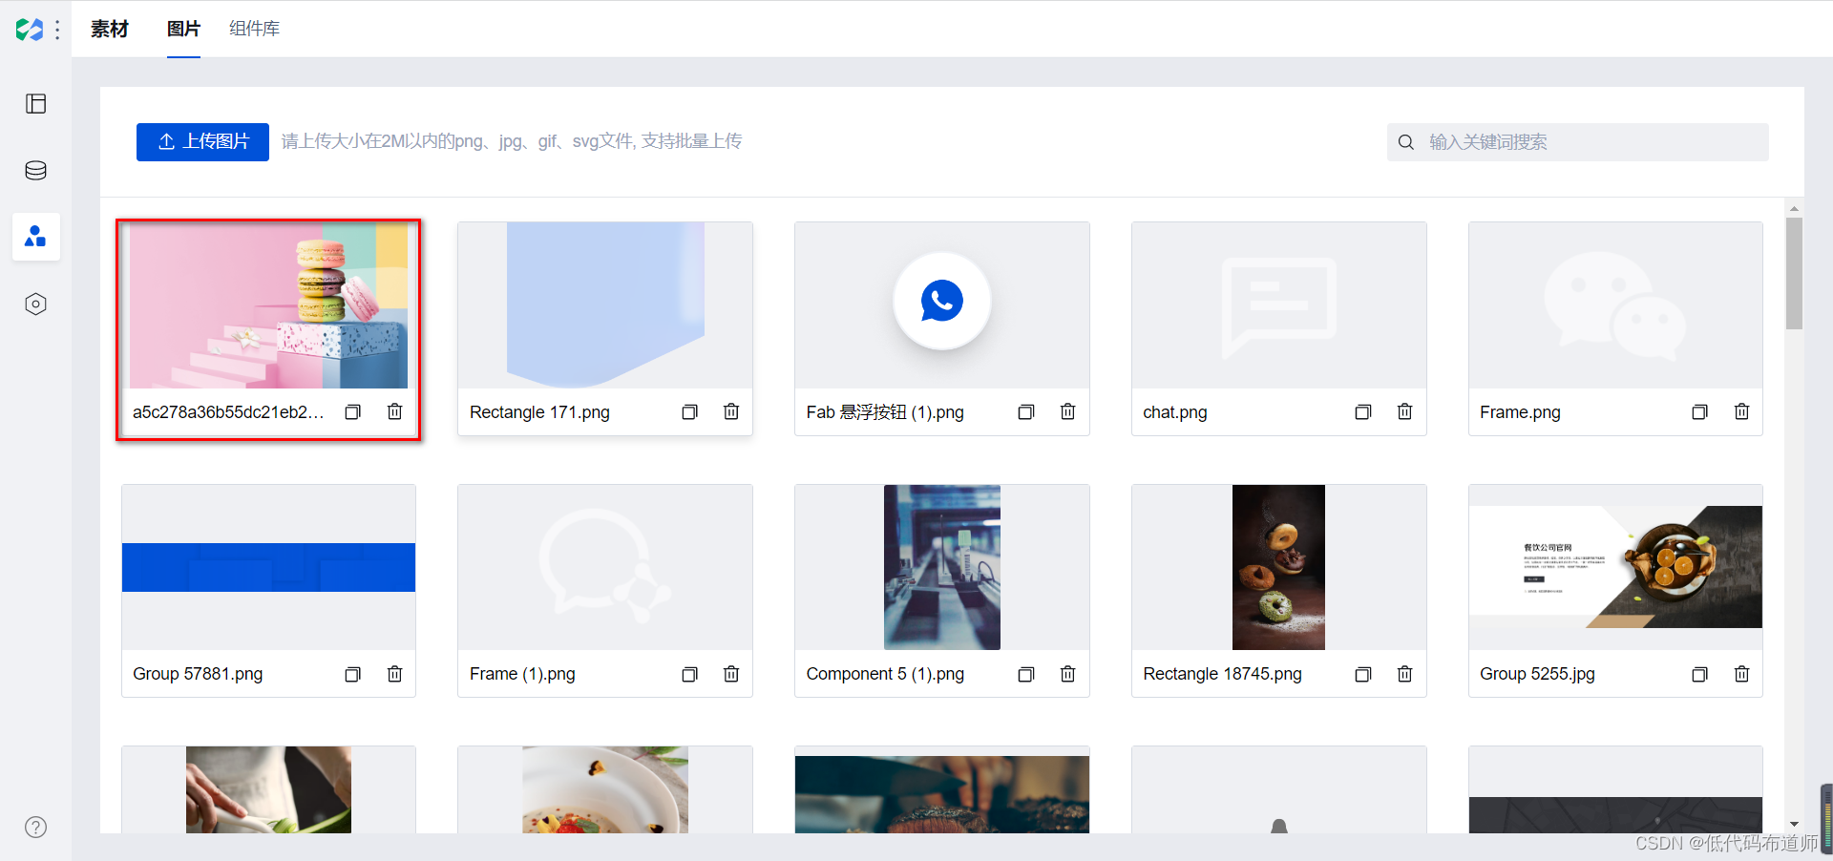Viewport: 1833px width, 861px height.
Task: Click the search magnifier icon
Action: click(1406, 142)
